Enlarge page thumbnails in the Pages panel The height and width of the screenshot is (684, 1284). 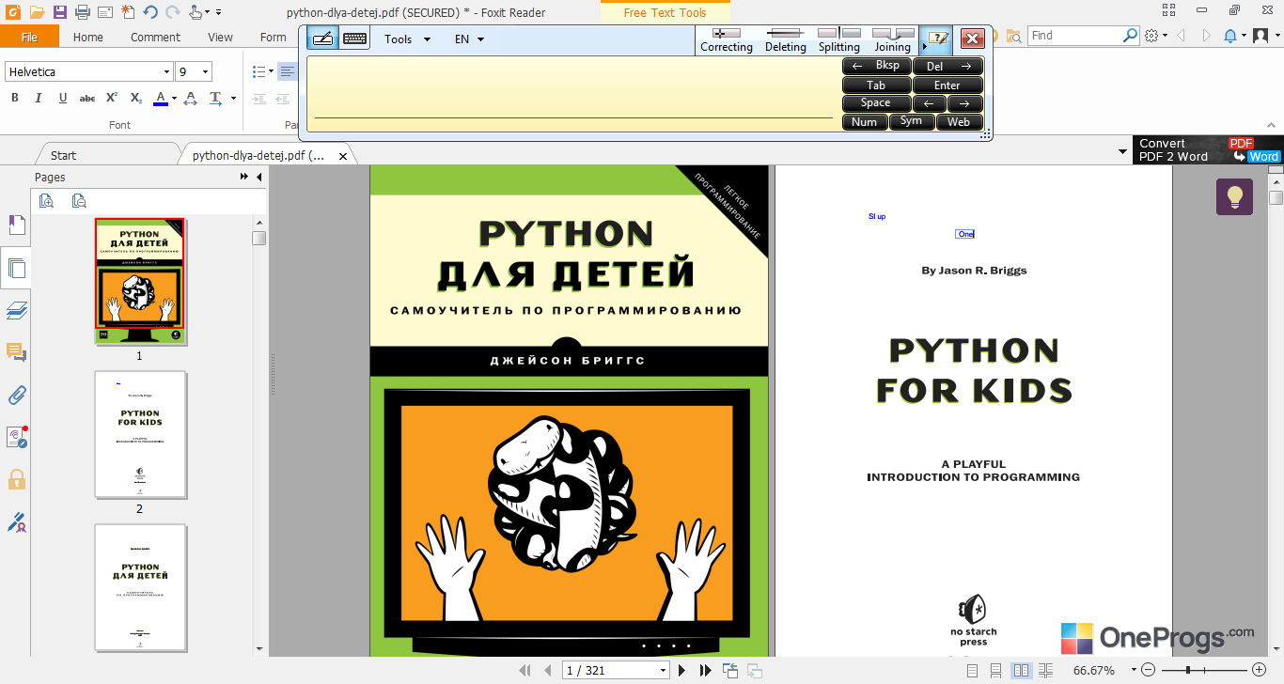(46, 200)
